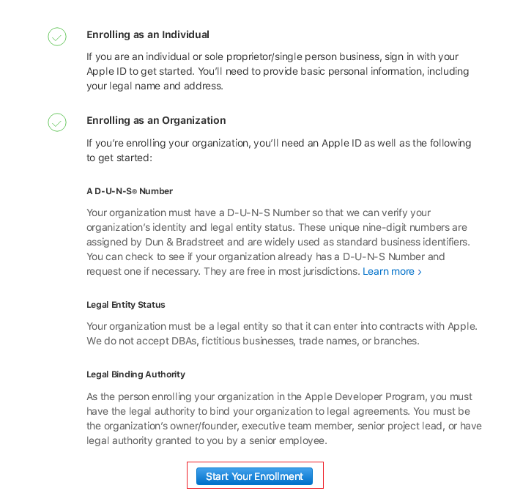Click the paragraph introducing organization enrollment requirements
This screenshot has height=499, width=512.
(278, 150)
